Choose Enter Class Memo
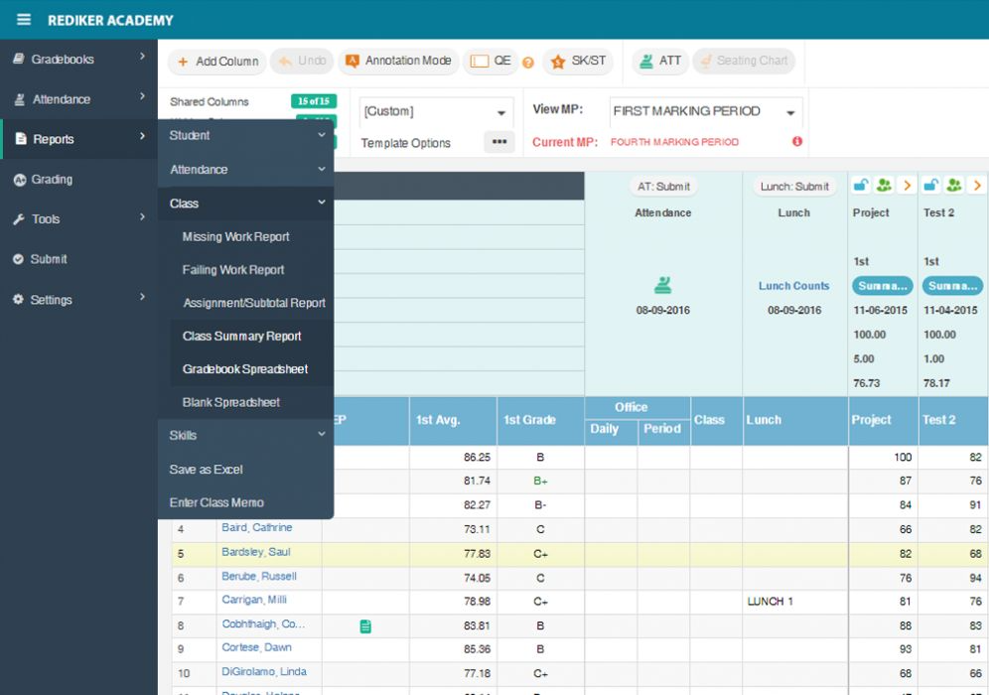The height and width of the screenshot is (695, 989). [216, 502]
